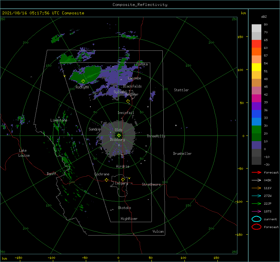Click the Innisfail label
The width and height of the screenshot is (280, 262).
click(x=126, y=113)
